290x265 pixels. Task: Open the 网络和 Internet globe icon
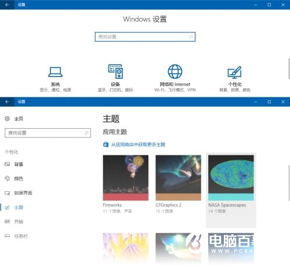point(175,71)
